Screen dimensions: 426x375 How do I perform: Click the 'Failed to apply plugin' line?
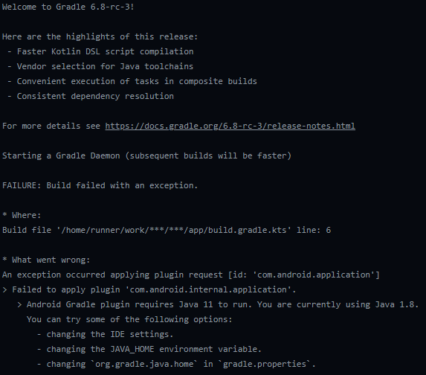point(149,289)
